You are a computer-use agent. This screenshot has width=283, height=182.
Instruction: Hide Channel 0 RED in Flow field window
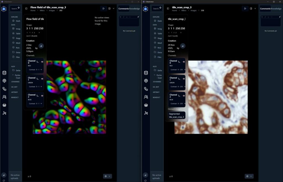[x=42, y=62]
